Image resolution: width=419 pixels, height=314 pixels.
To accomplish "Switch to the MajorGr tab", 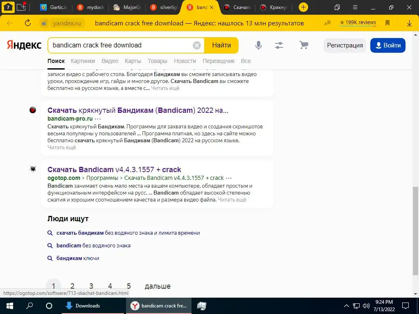I will (127, 7).
